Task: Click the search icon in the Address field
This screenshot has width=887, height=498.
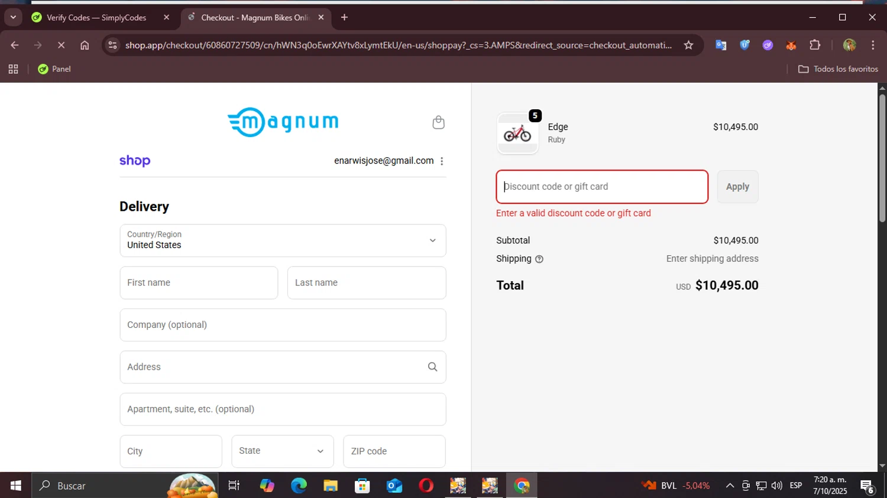Action: click(432, 367)
